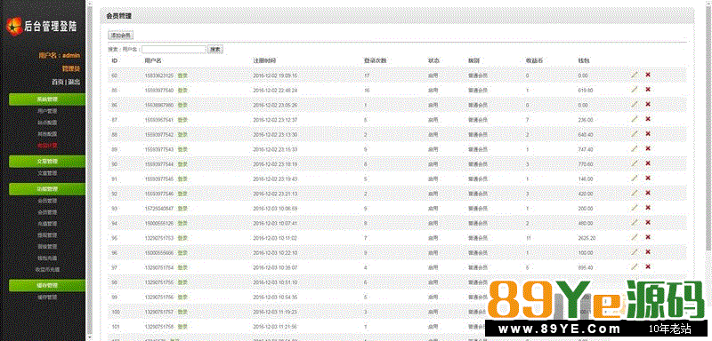The width and height of the screenshot is (712, 341).
Task: Delete member row ID 88
Action: pos(648,133)
